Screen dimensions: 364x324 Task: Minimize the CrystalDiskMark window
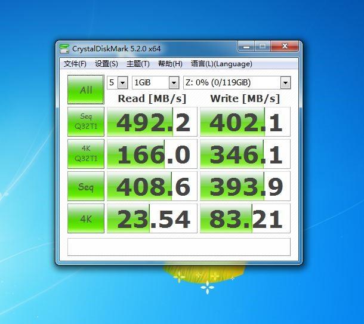pyautogui.click(x=246, y=46)
